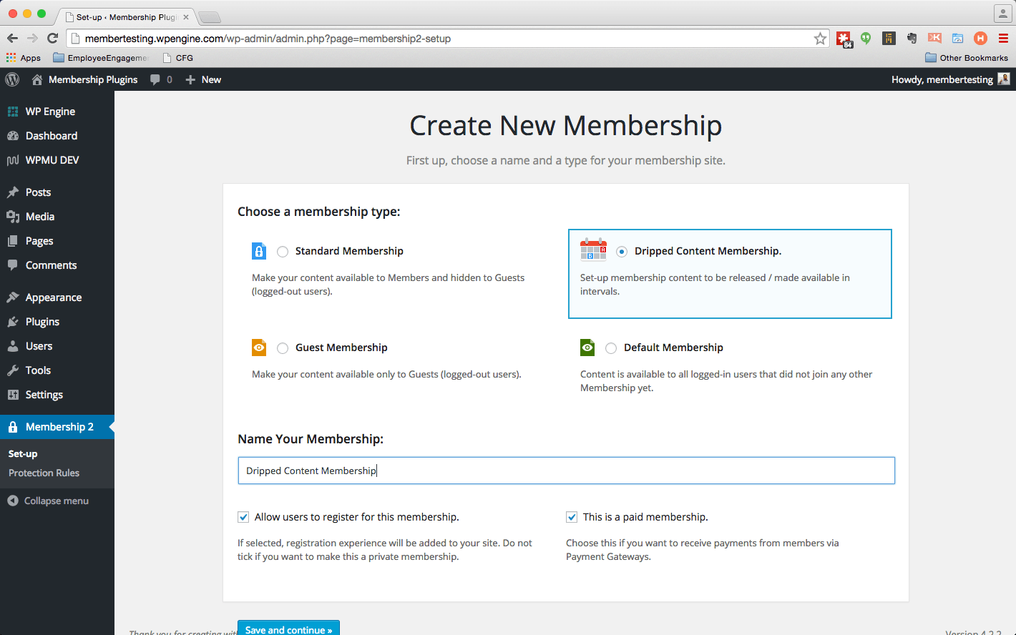Click the browser reload icon

[x=52, y=39]
